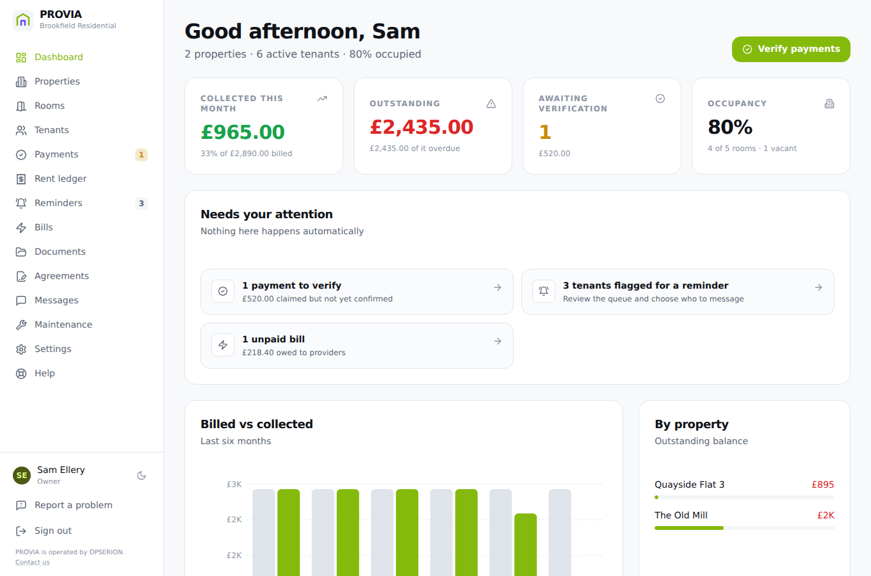Viewport: 871px width, 576px height.
Task: Click the Bills lightning icon in sidebar
Action: pos(21,228)
